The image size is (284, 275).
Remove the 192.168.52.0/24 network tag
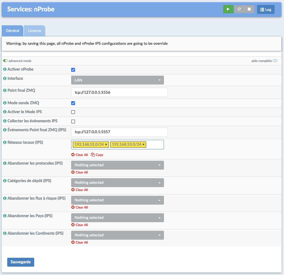pyautogui.click(x=106, y=145)
